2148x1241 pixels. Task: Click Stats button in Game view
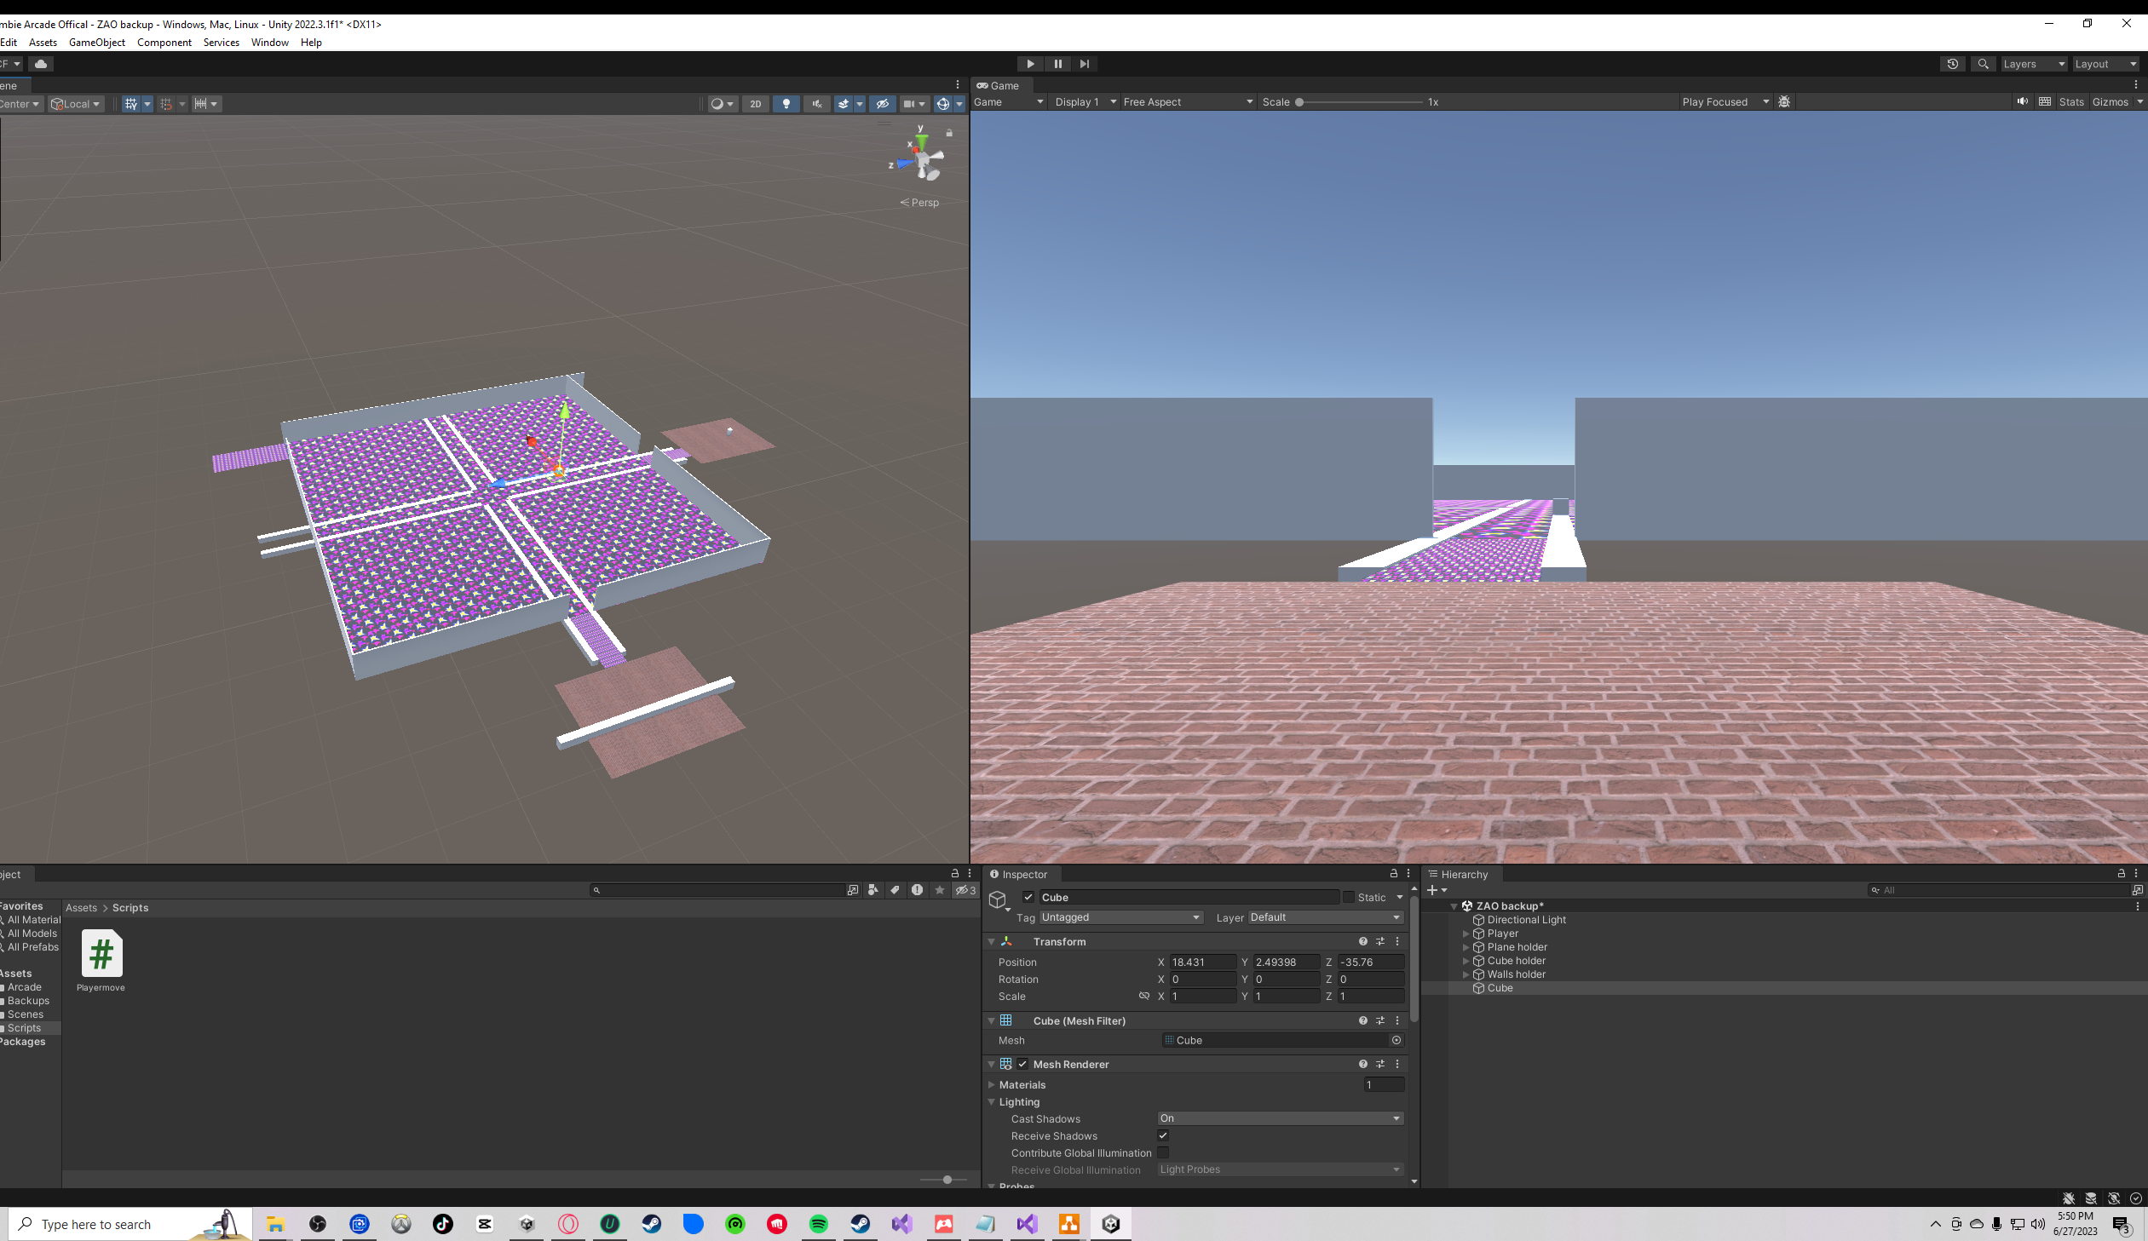pyautogui.click(x=2071, y=101)
